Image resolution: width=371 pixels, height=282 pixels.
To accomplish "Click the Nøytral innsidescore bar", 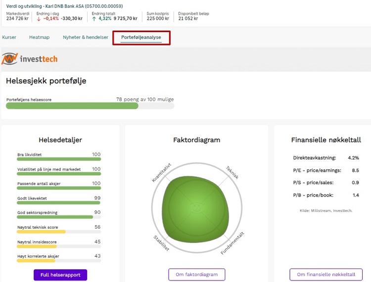I will 59,246.
